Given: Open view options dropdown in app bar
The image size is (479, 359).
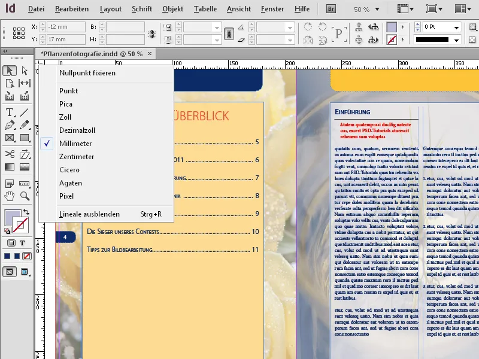Looking at the screenshot, I should tap(405, 9).
